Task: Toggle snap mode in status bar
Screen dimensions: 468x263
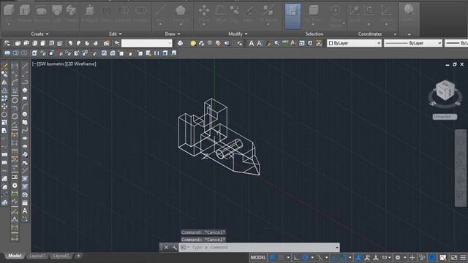Action: (x=281, y=257)
